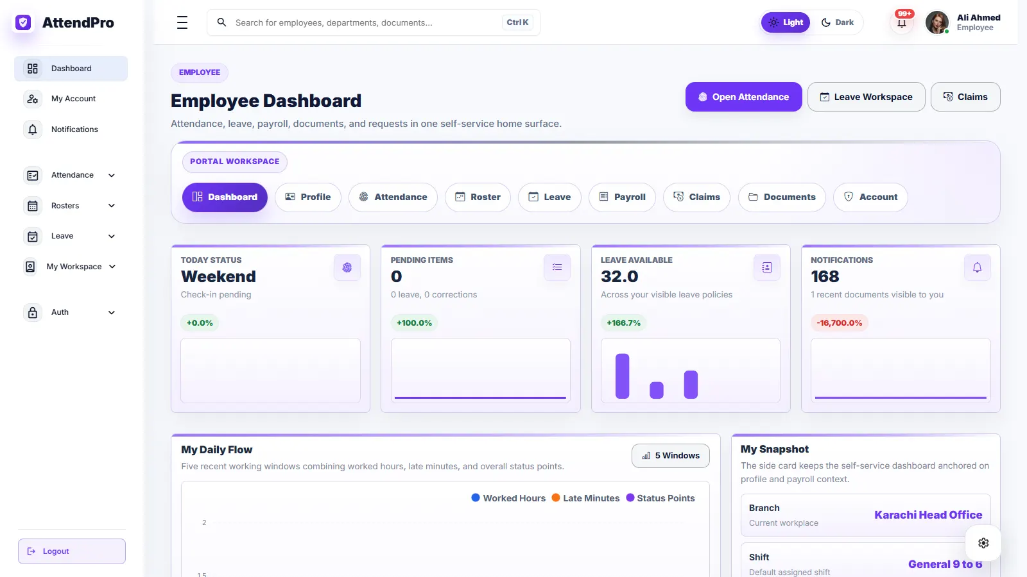Screen dimensions: 1027x577
Task: Open the notification bell with 99+ badge
Action: pyautogui.click(x=902, y=22)
